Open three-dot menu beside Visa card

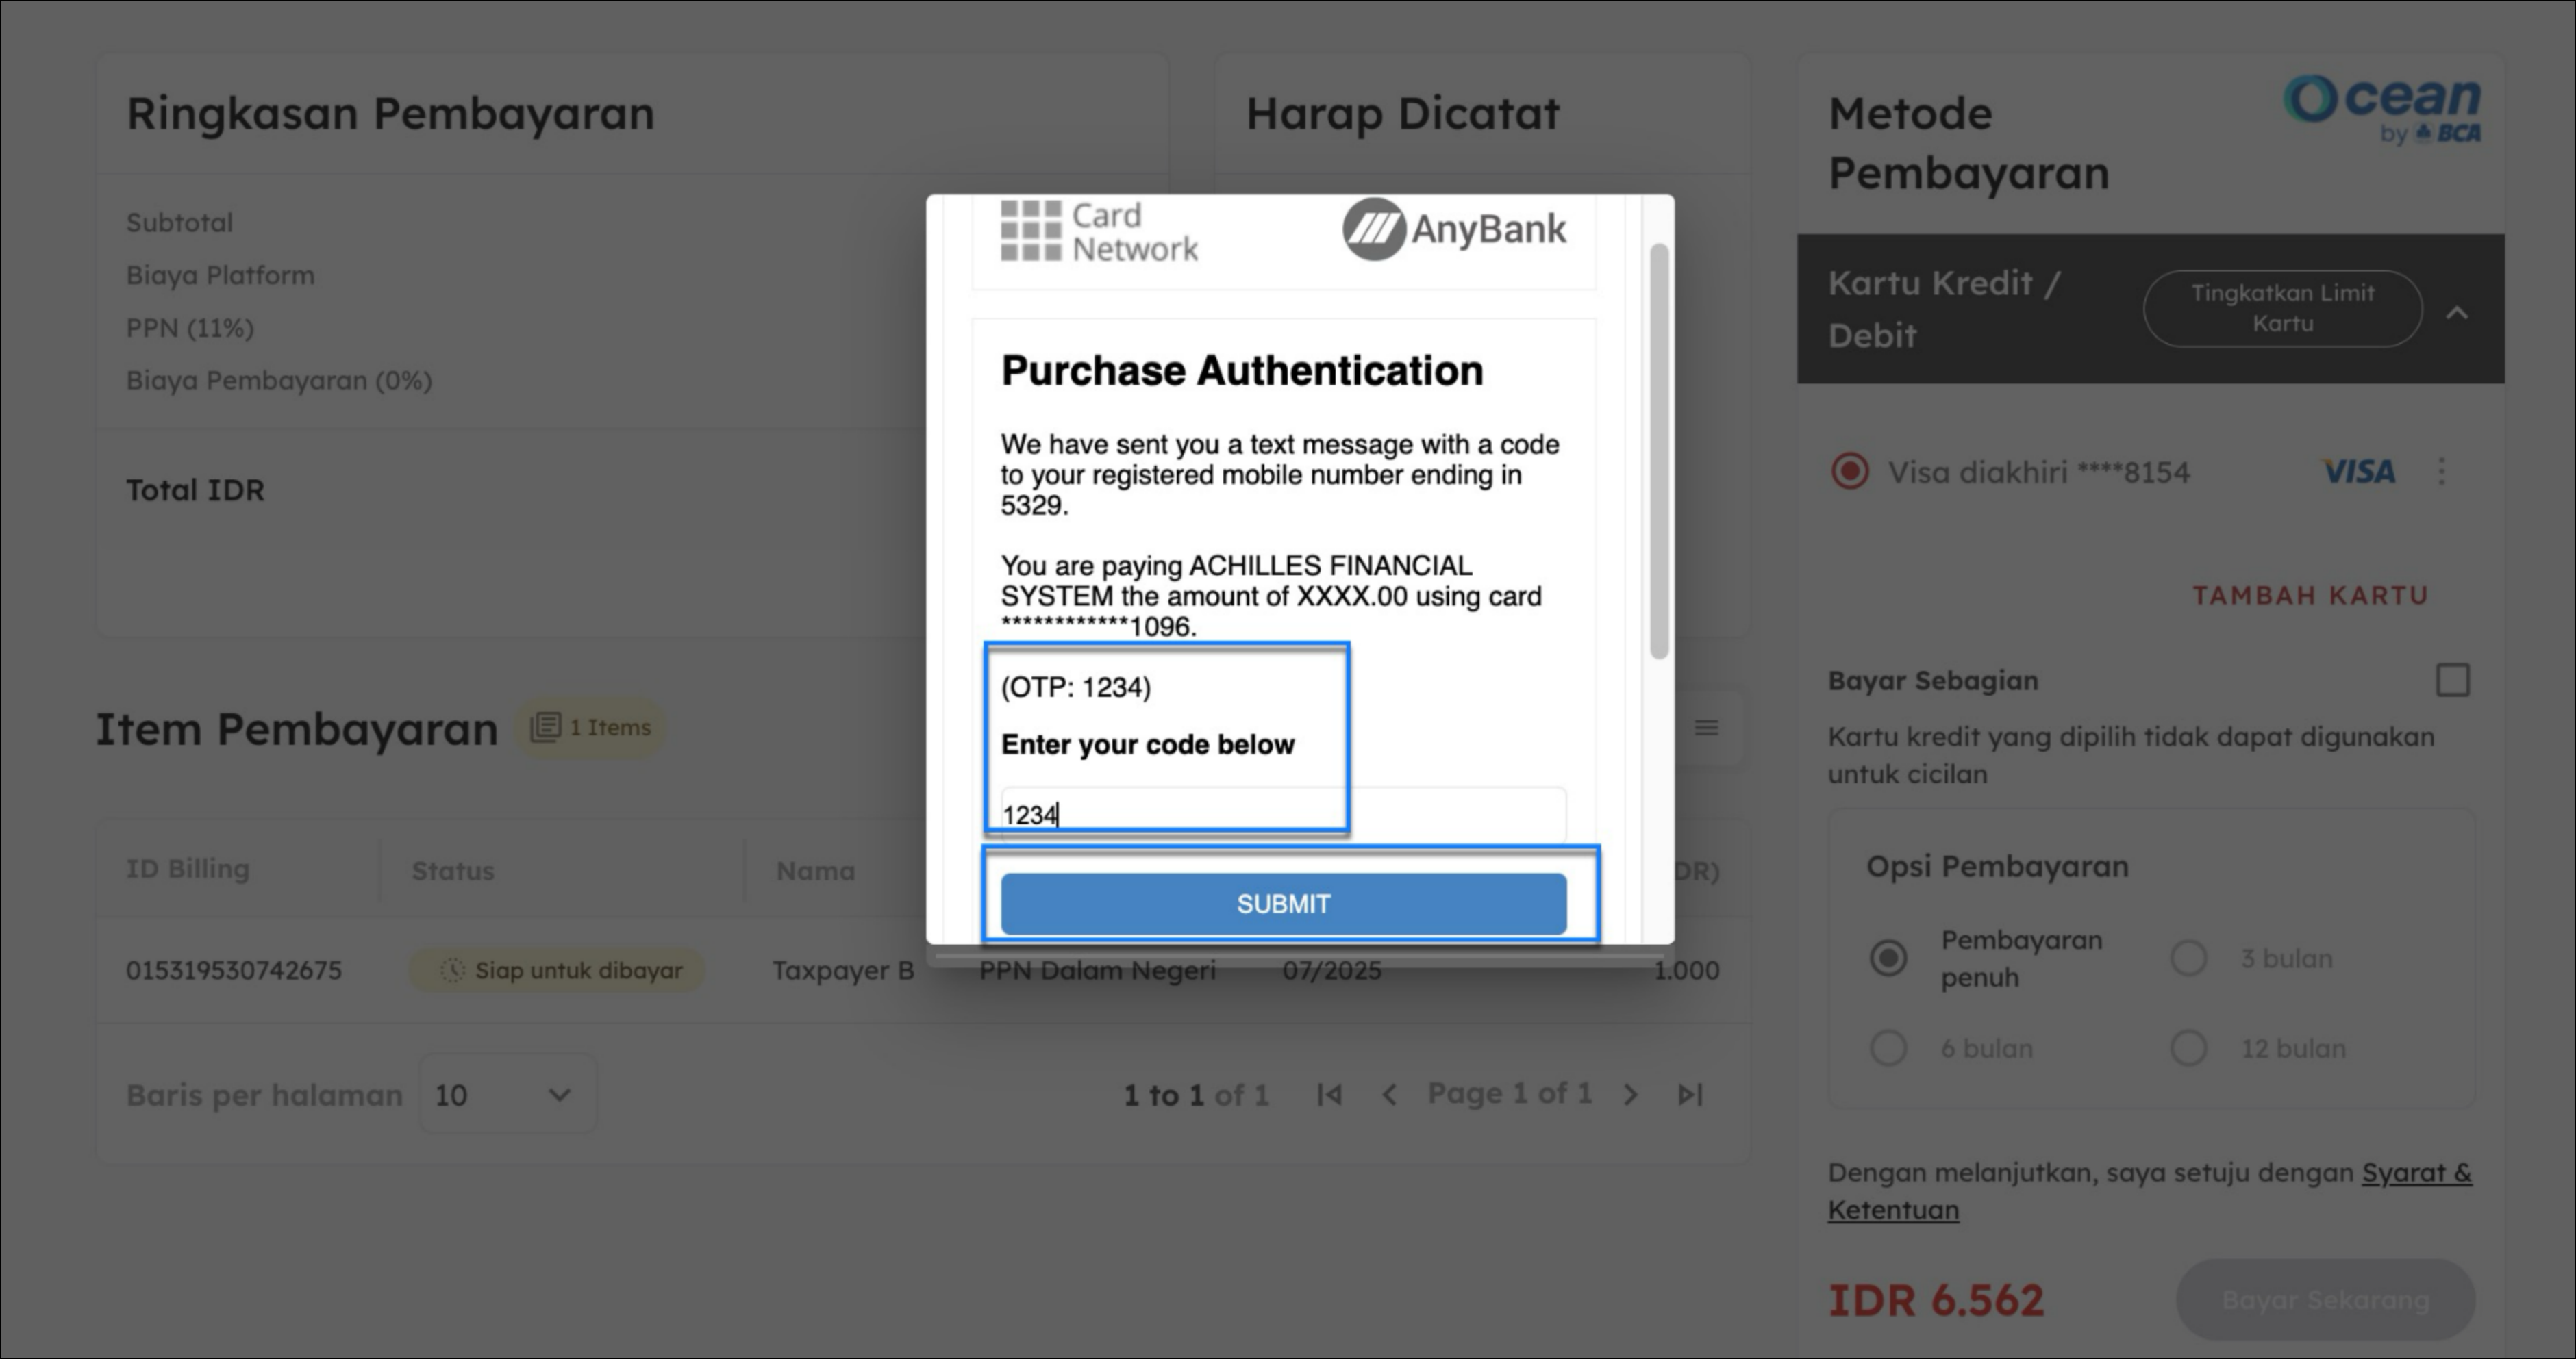click(2441, 472)
